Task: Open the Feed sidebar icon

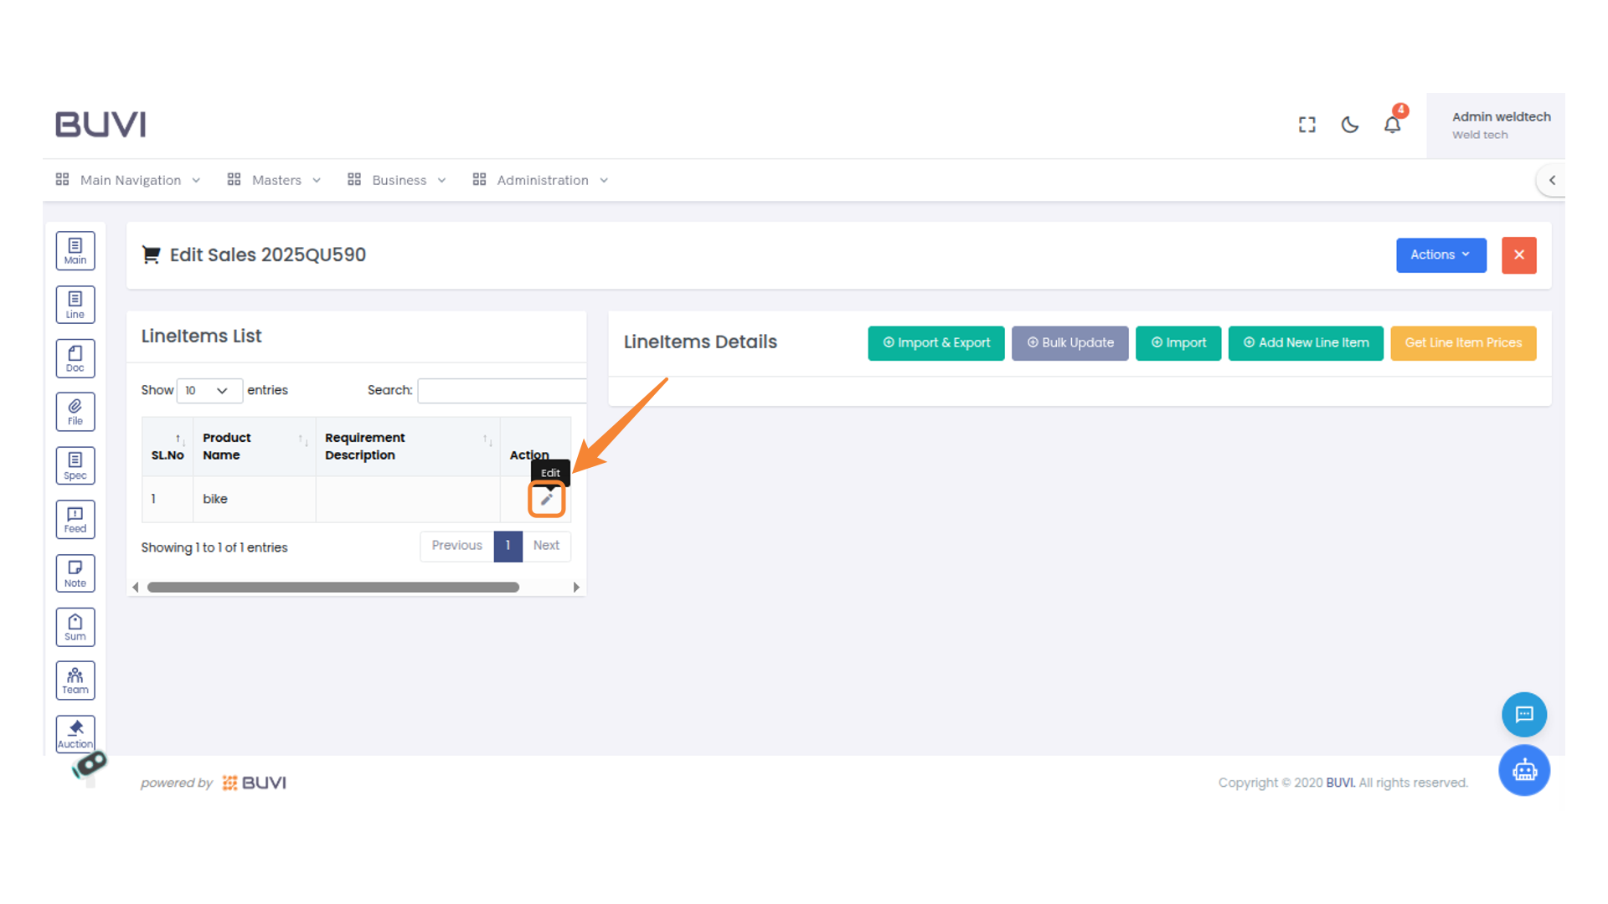Action: 75,520
